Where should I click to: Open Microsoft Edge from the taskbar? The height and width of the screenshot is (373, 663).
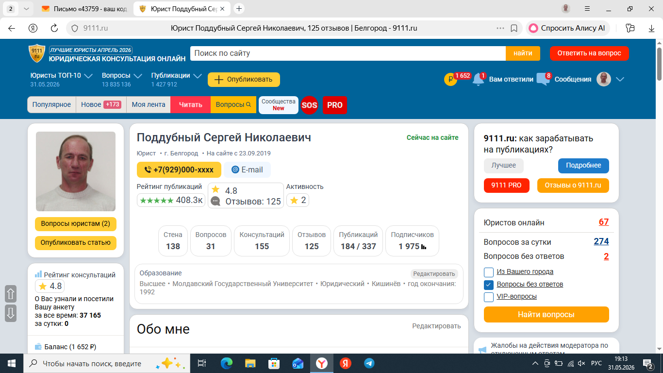226,363
